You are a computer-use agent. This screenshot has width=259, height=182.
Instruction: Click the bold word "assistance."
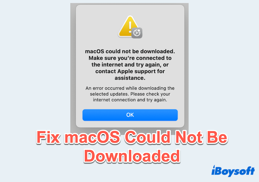click(130, 78)
